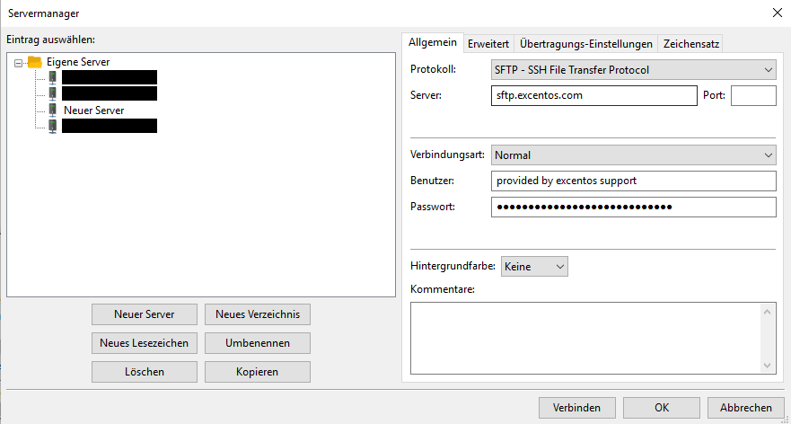Click the Verbinden button

[577, 407]
